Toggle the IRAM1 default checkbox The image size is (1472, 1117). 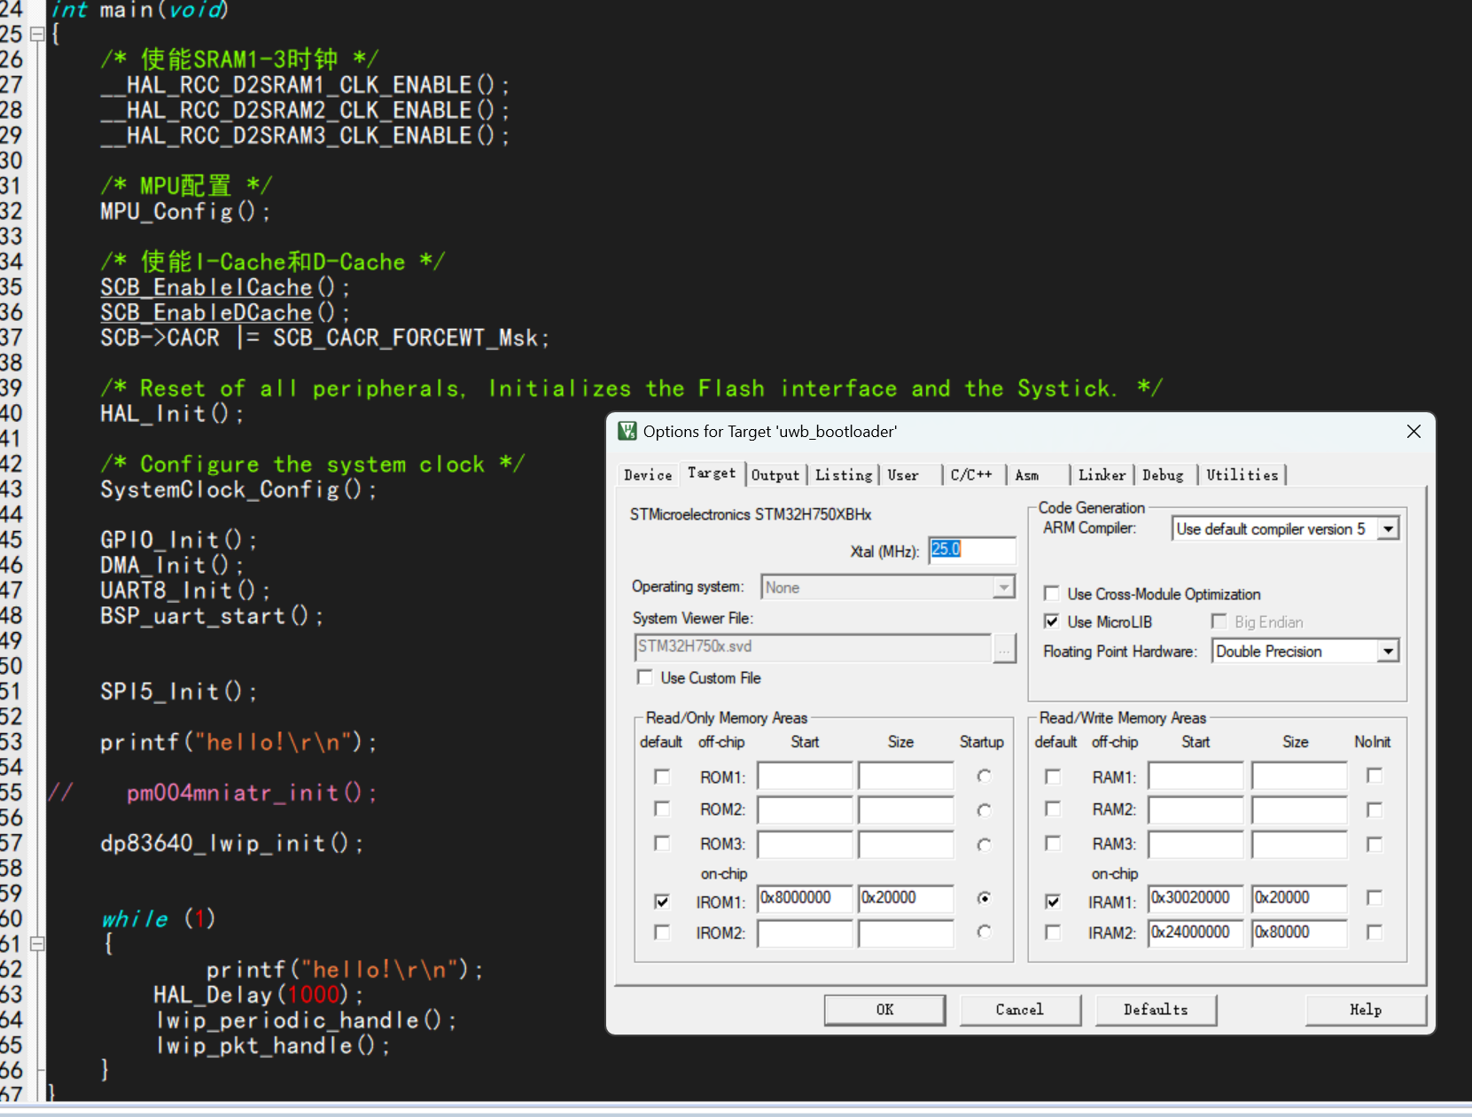pyautogui.click(x=1053, y=901)
